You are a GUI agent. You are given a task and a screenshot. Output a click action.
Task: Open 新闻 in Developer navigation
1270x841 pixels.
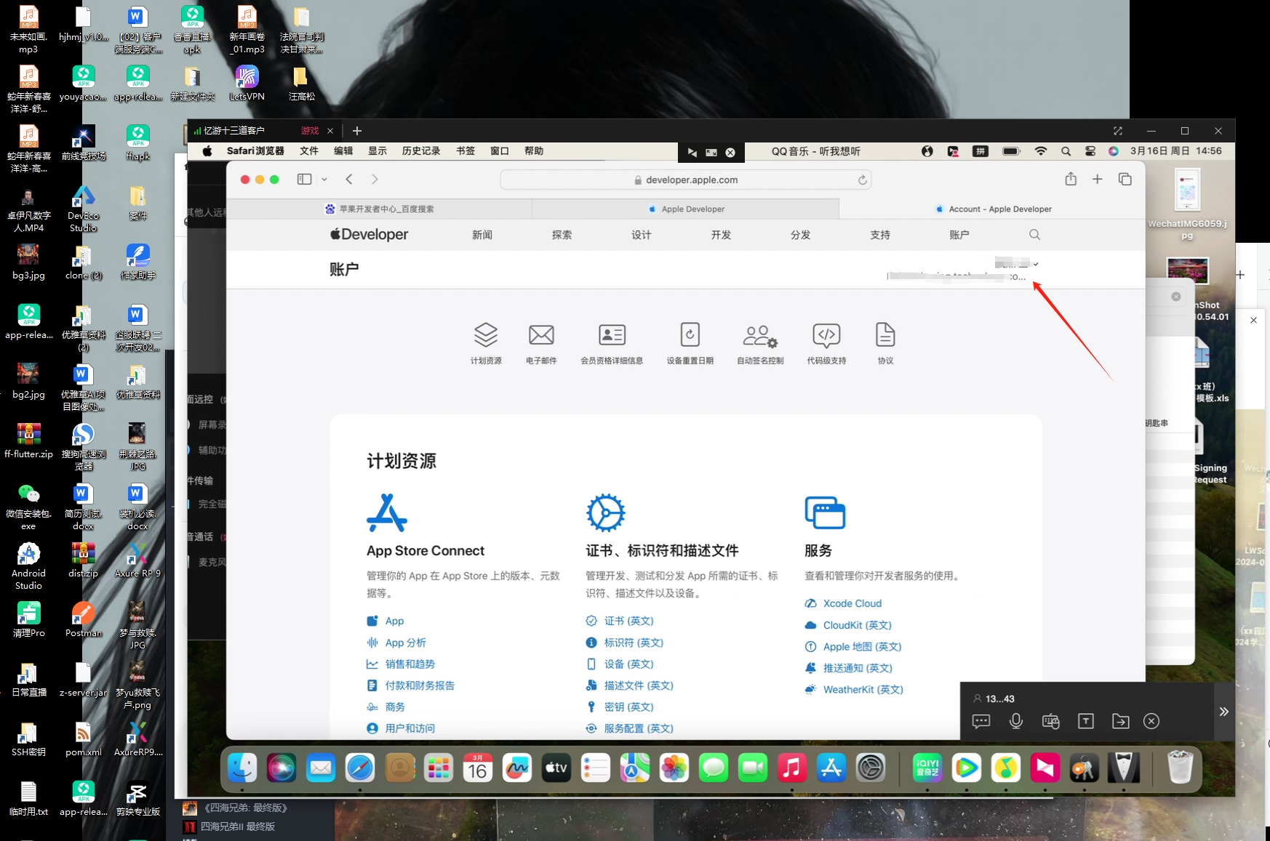point(482,235)
